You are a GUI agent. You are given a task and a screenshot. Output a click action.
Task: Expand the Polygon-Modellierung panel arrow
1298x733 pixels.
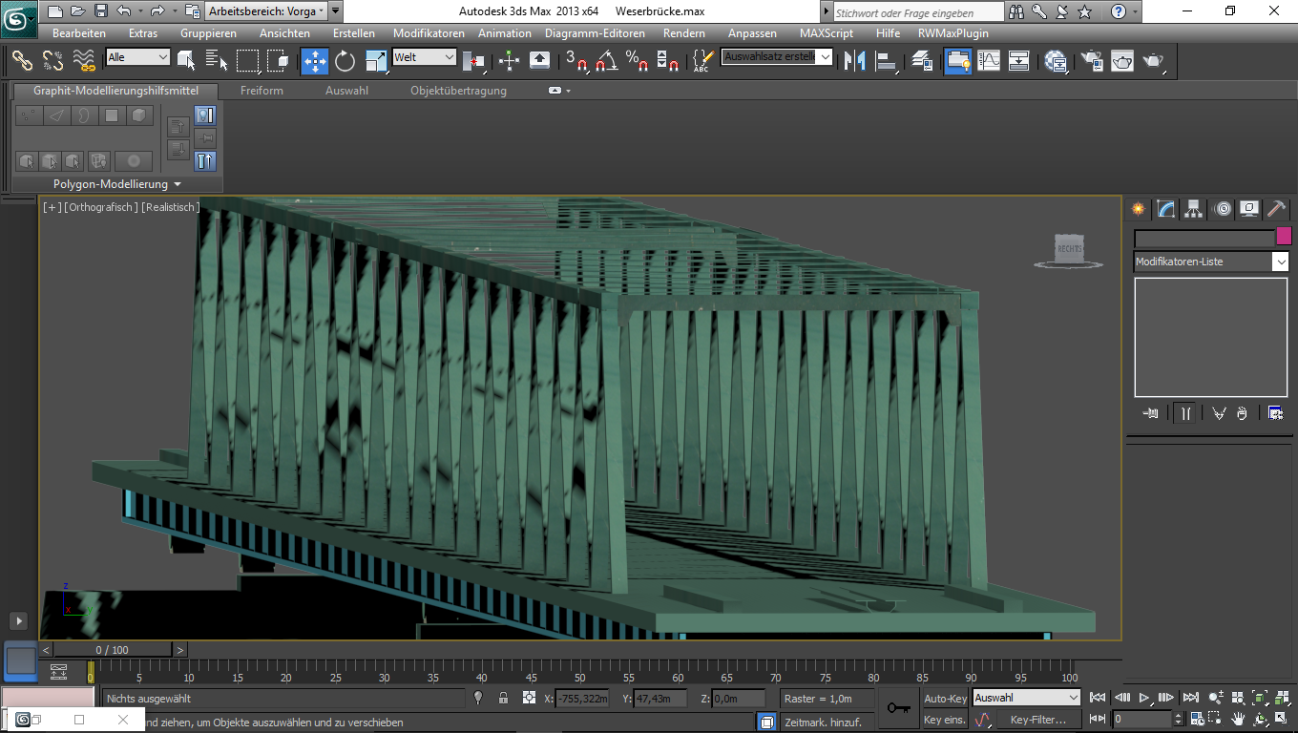click(x=178, y=184)
